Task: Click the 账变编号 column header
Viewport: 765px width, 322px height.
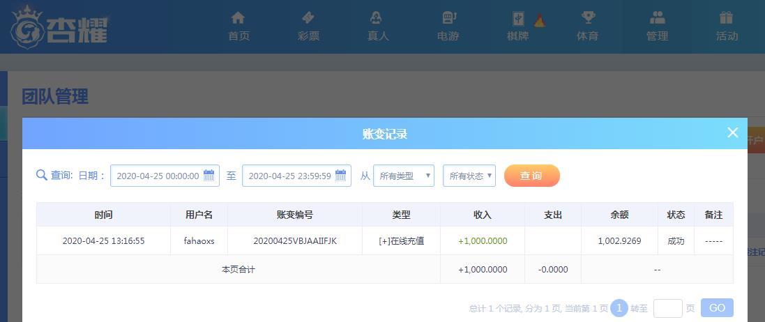Action: click(295, 215)
